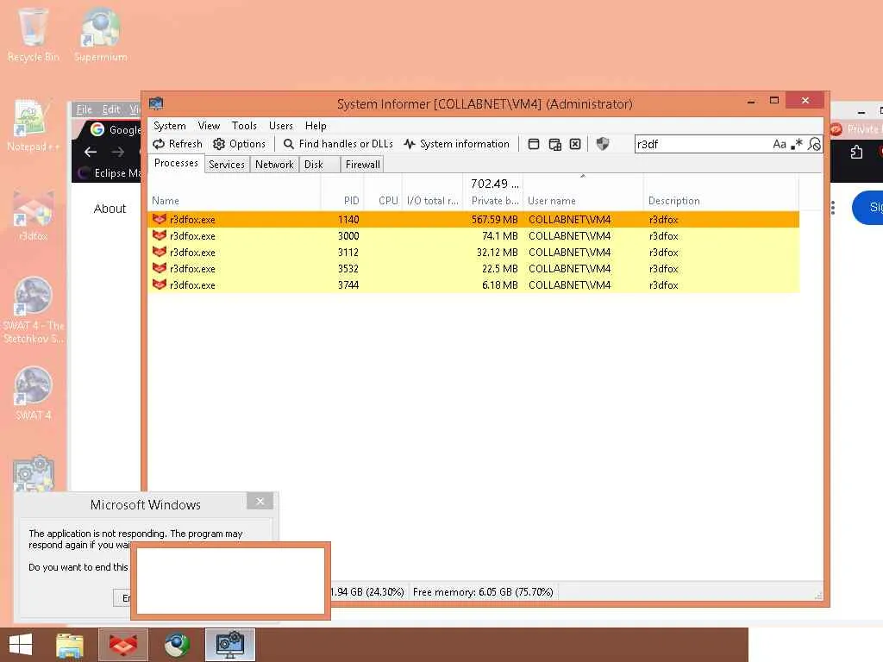Screen dimensions: 883x662
Task: Open the Users menu
Action: (x=280, y=126)
